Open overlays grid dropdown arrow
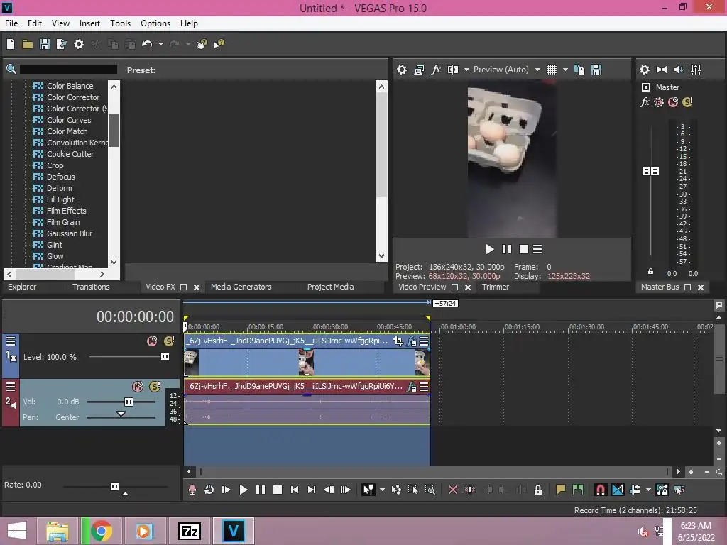This screenshot has width=727, height=545. pos(565,70)
